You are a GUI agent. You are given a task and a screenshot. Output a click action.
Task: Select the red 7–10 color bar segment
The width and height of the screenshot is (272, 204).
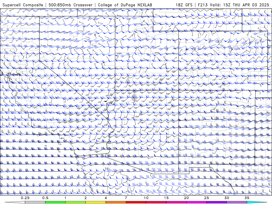(x=136, y=202)
